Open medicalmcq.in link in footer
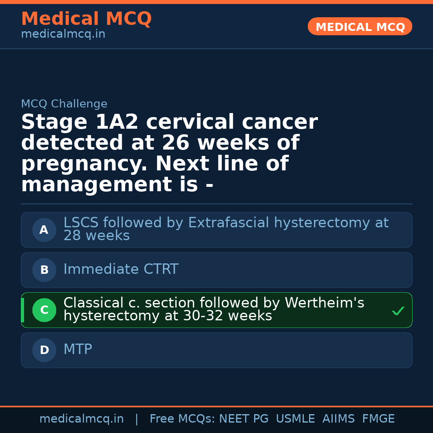This screenshot has height=433, width=433. [81, 419]
